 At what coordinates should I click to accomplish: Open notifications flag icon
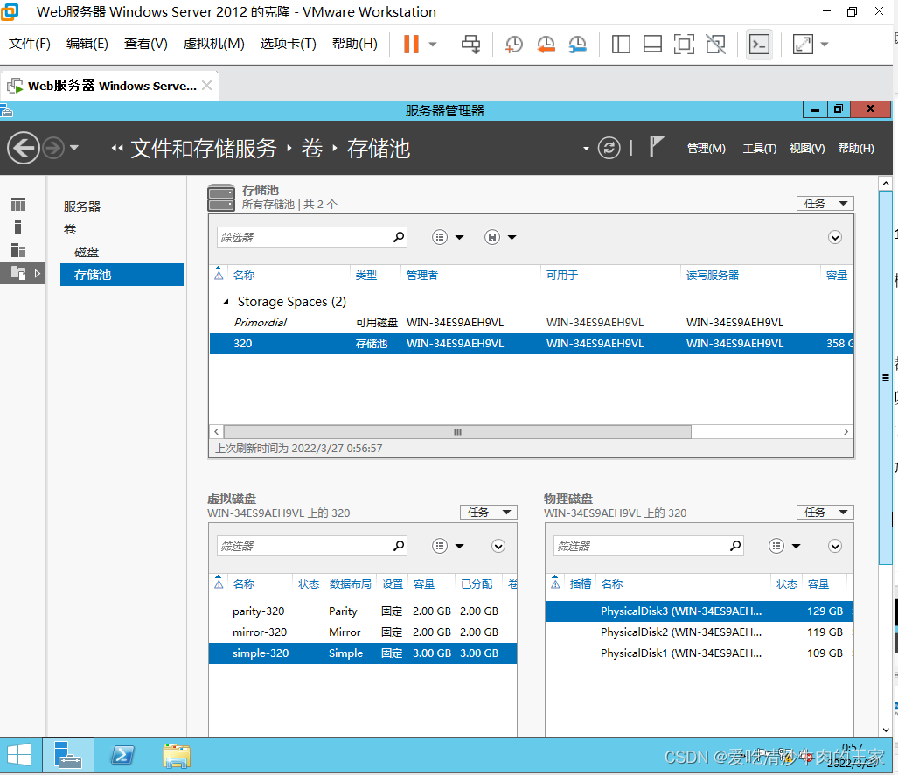pos(657,146)
